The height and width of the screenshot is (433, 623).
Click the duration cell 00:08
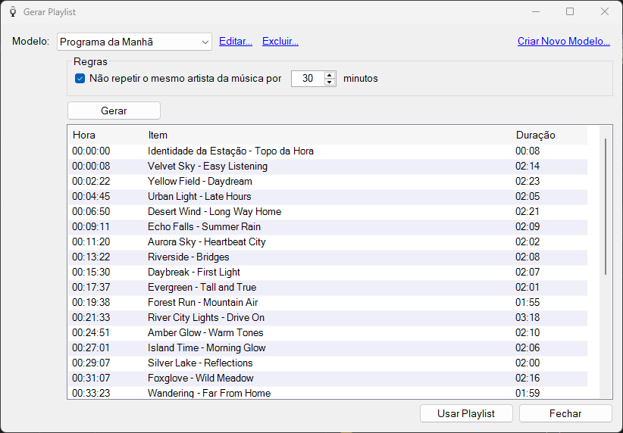point(528,151)
